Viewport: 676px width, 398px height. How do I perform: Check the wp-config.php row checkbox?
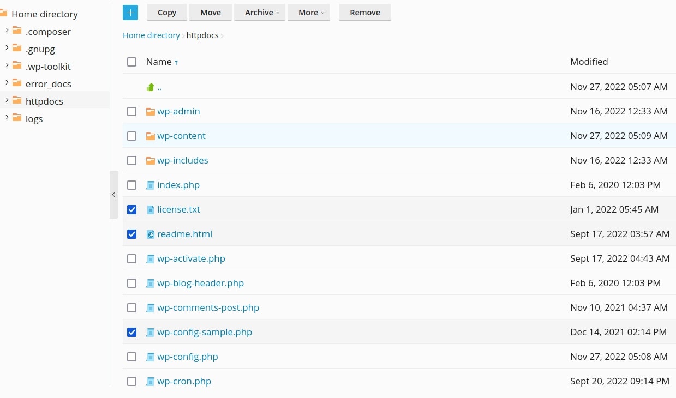[131, 357]
